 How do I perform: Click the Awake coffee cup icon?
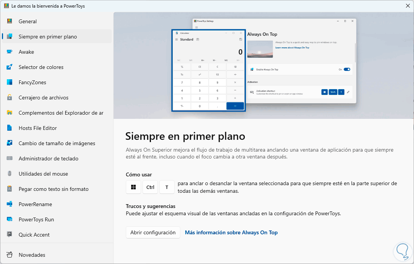(10, 52)
